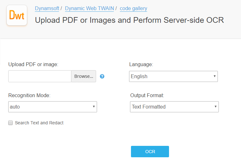Click the orange Dwt logo icon

[x=17, y=15]
